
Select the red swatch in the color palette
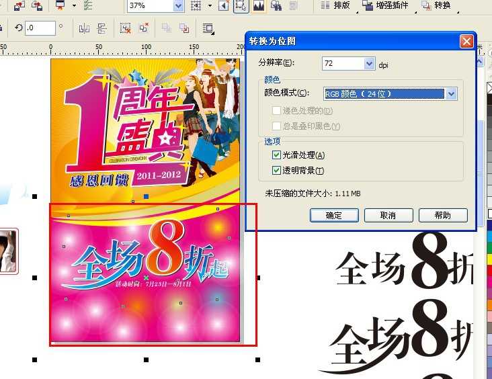pyautogui.click(x=489, y=271)
